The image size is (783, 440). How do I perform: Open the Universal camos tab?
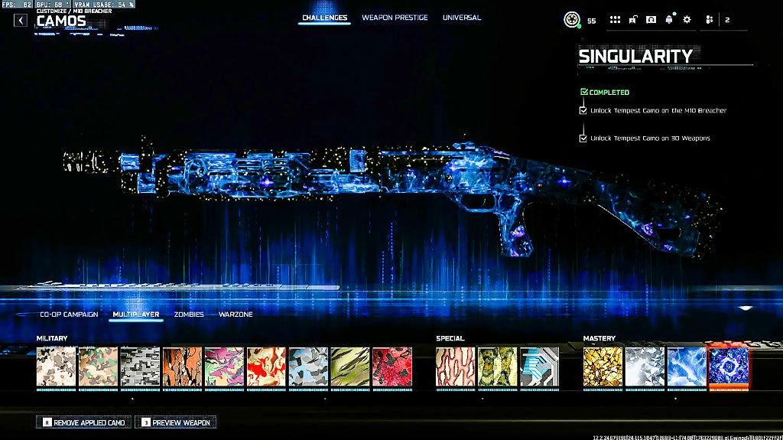[x=462, y=18]
